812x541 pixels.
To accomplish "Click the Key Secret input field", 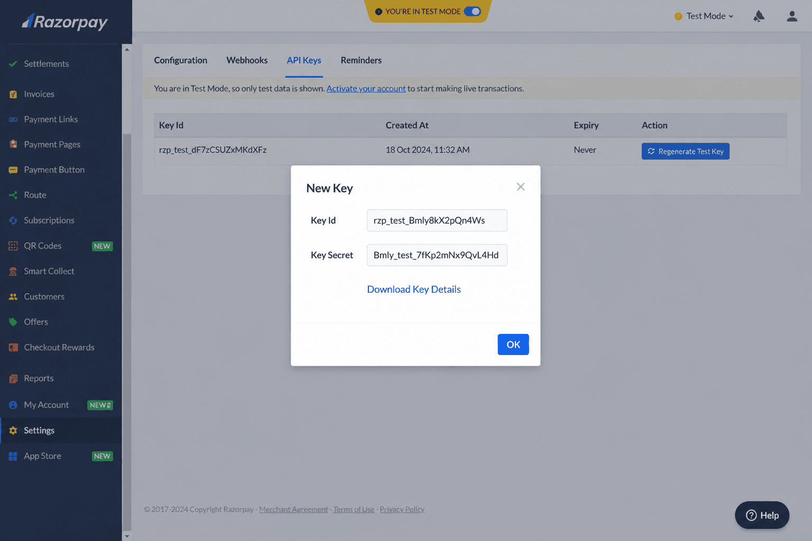I will coord(437,255).
